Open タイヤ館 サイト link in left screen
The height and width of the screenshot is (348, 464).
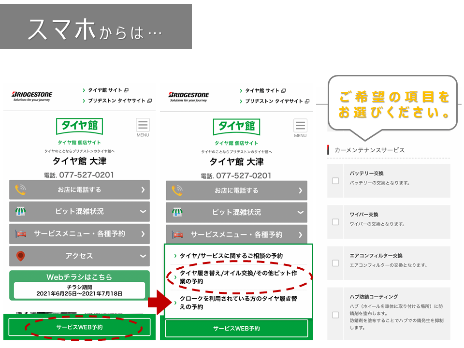point(105,90)
